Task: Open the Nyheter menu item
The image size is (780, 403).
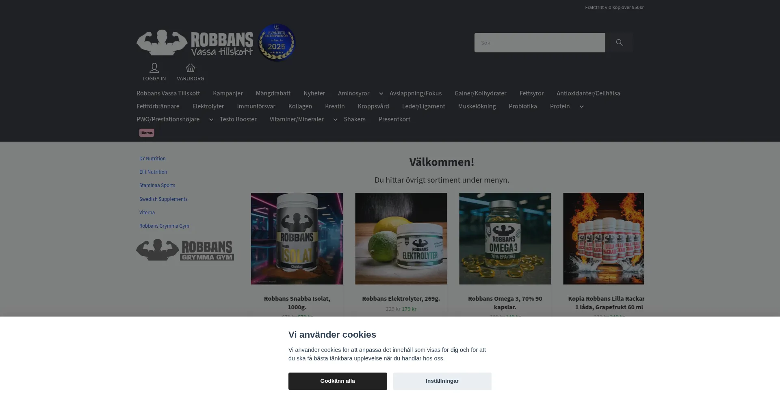Action: click(x=314, y=93)
